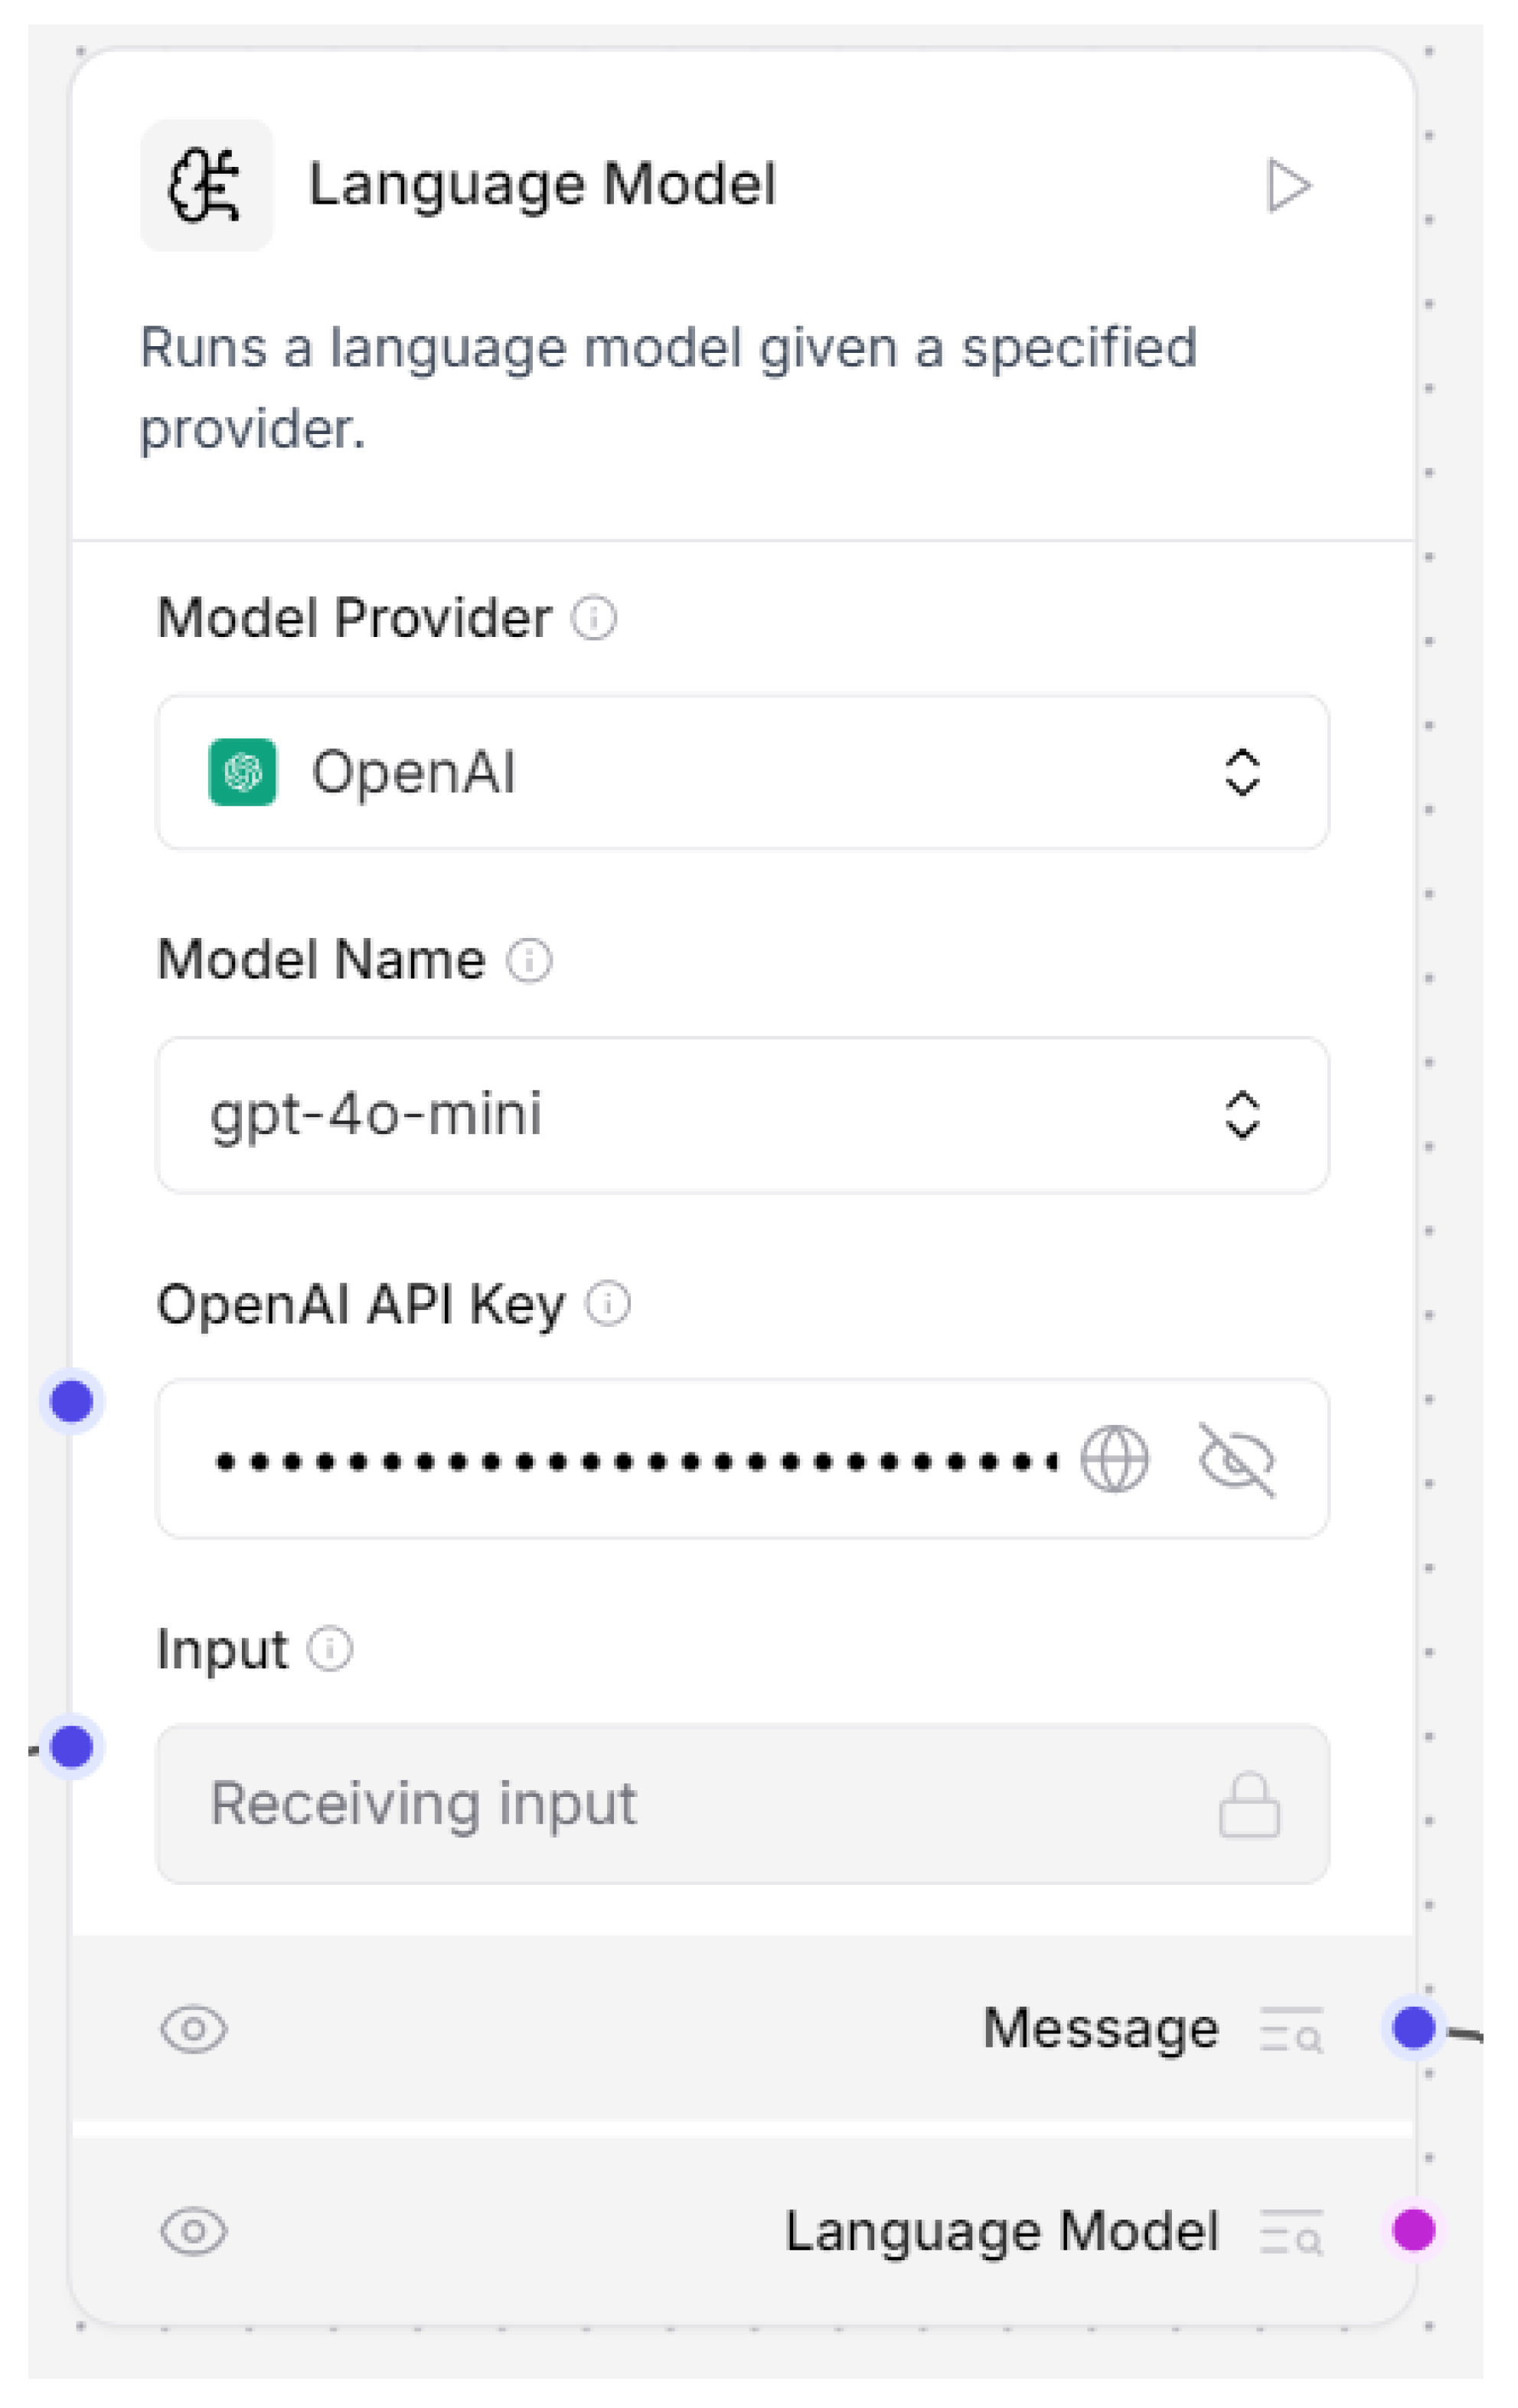The width and height of the screenshot is (1518, 2408).
Task: Click the Model Provider info icon
Action: (593, 617)
